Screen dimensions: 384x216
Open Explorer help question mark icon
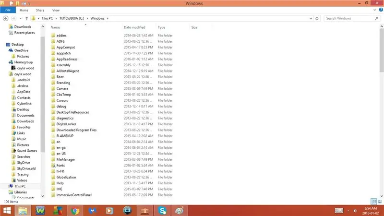pyautogui.click(x=381, y=10)
